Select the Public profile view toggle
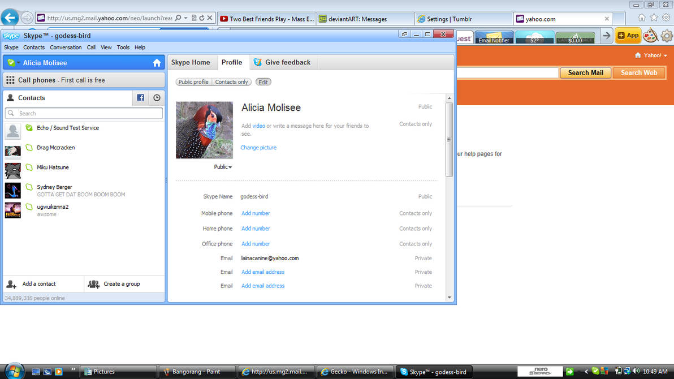This screenshot has height=379, width=674. (x=193, y=81)
